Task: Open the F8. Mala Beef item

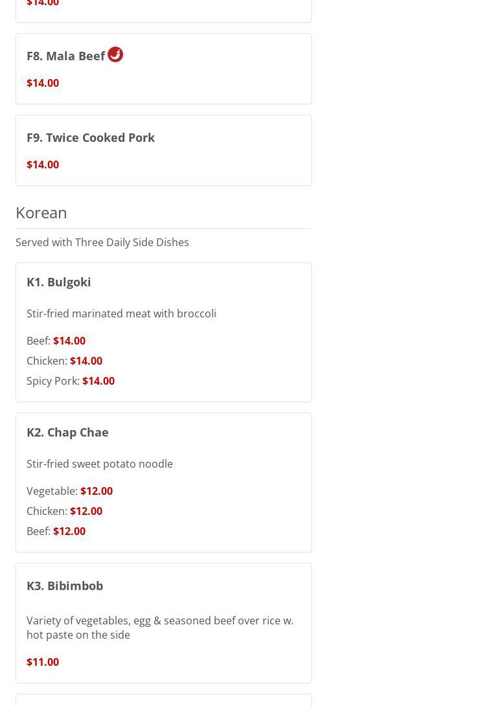Action: point(65,56)
